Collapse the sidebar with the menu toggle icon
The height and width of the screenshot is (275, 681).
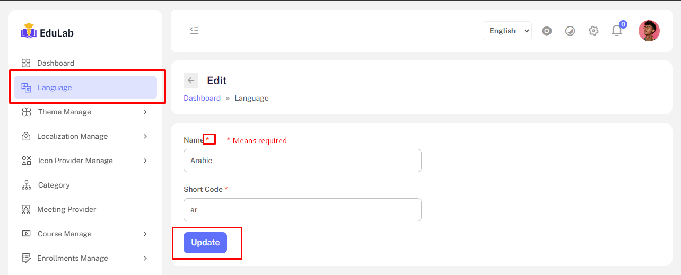tap(194, 31)
